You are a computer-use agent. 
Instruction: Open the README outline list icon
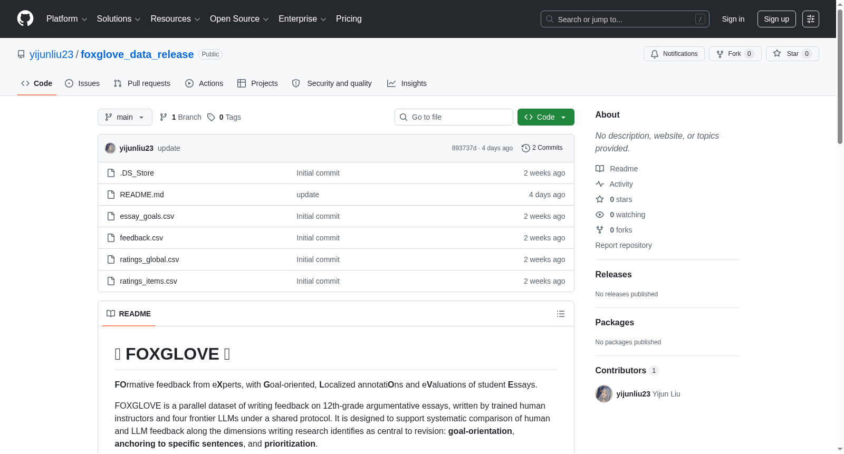click(561, 314)
